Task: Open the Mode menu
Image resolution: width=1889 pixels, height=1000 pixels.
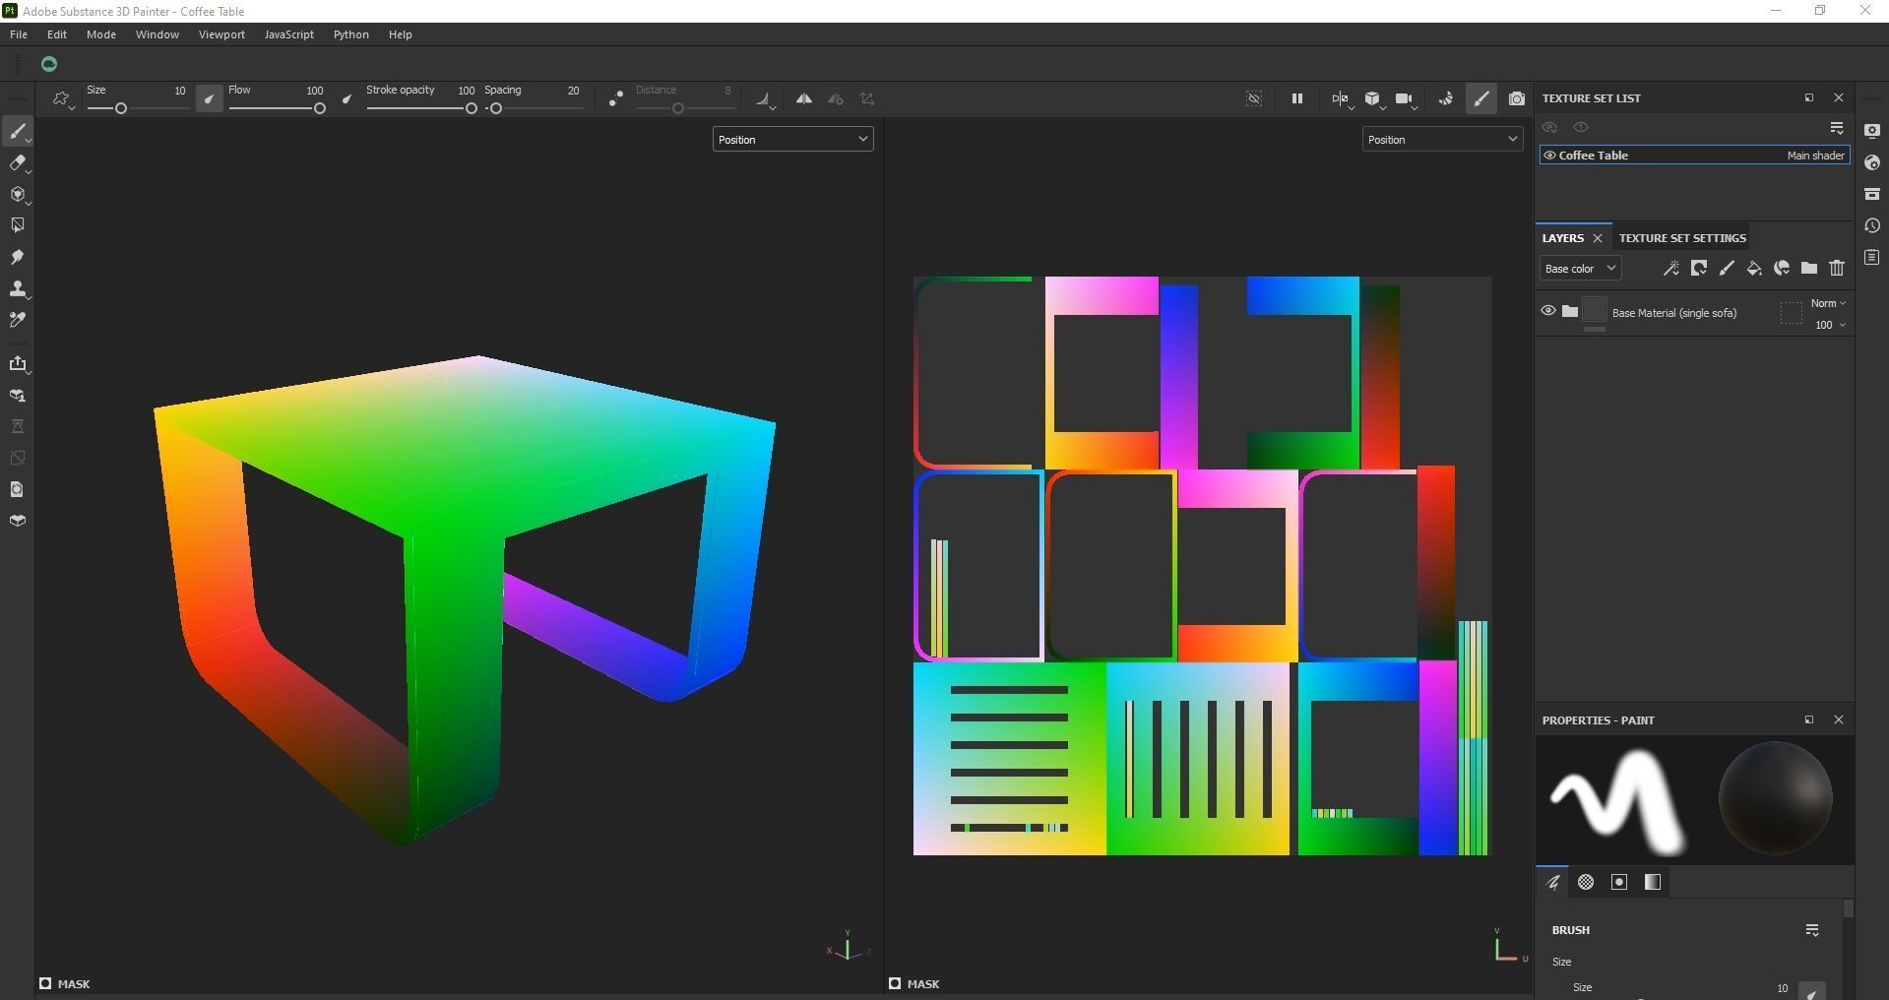Action: (x=101, y=34)
